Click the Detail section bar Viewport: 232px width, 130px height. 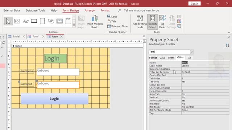tap(77, 46)
